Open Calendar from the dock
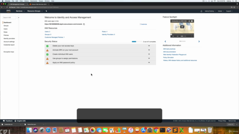Image resolution: width=239 pixels, height=134 pixels. [x=67, y=130]
